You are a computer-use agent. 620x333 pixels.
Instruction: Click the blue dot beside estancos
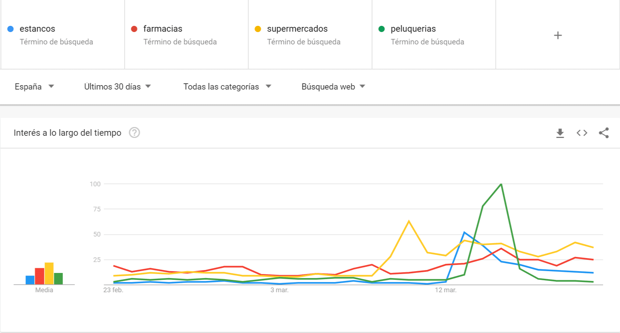11,29
